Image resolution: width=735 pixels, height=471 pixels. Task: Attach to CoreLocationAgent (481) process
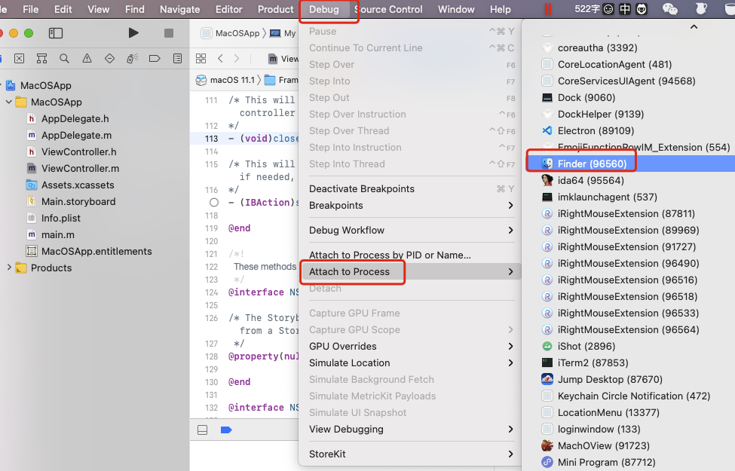pyautogui.click(x=630, y=64)
